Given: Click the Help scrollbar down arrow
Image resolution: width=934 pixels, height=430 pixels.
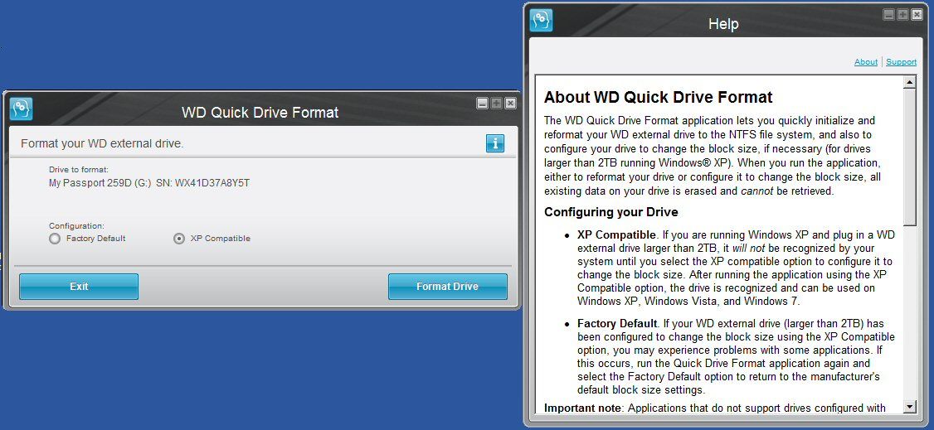Looking at the screenshot, I should pos(910,407).
